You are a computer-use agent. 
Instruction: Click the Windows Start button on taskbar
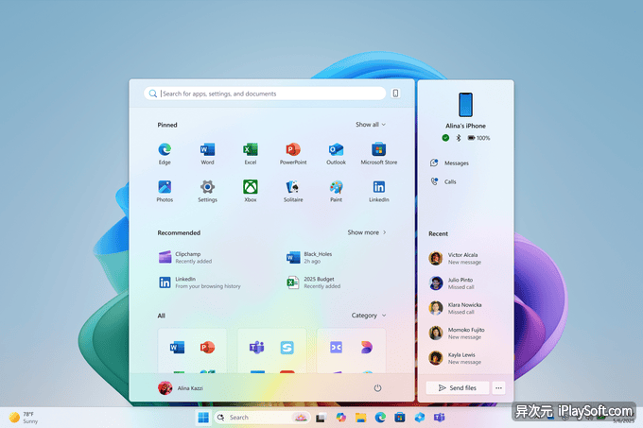pyautogui.click(x=202, y=417)
